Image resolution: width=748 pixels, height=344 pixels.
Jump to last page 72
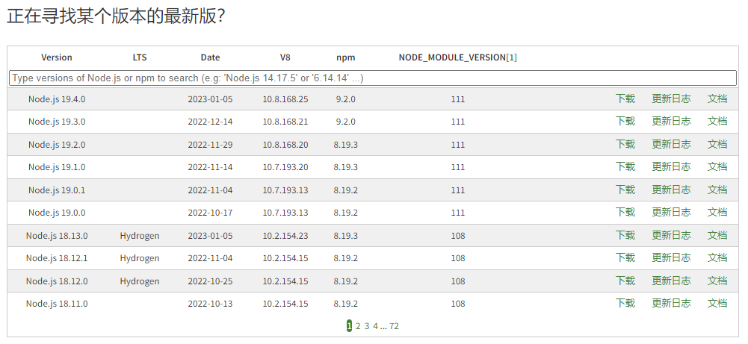click(394, 326)
